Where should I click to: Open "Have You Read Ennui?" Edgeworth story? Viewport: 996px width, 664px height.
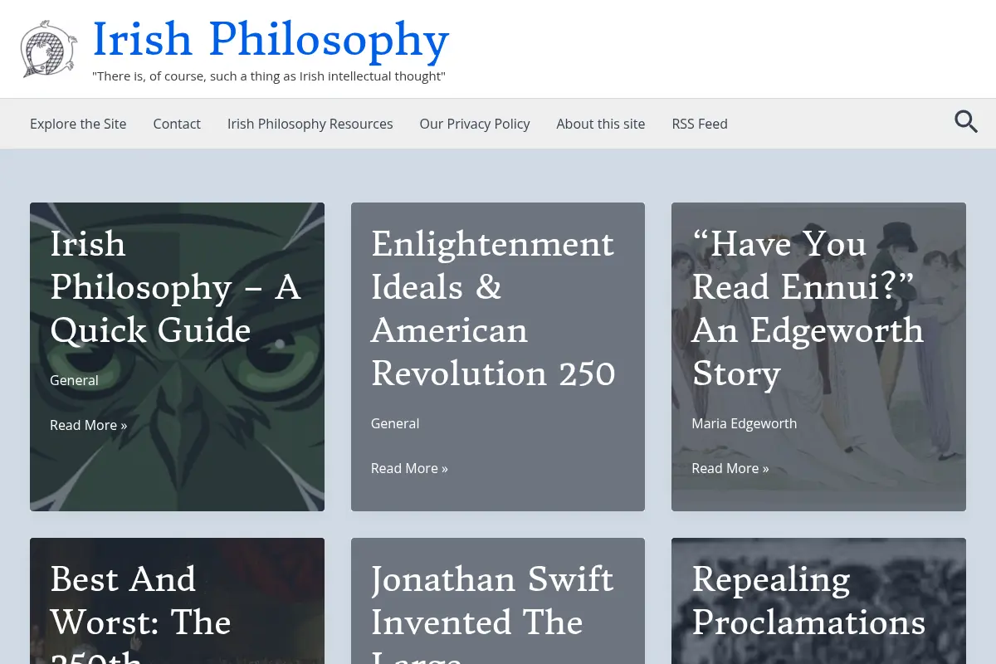(x=808, y=309)
